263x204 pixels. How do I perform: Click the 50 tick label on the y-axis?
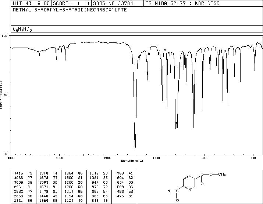pyautogui.click(x=6, y=95)
